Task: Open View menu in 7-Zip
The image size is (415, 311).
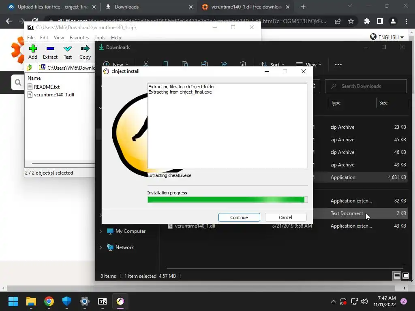Action: click(59, 38)
